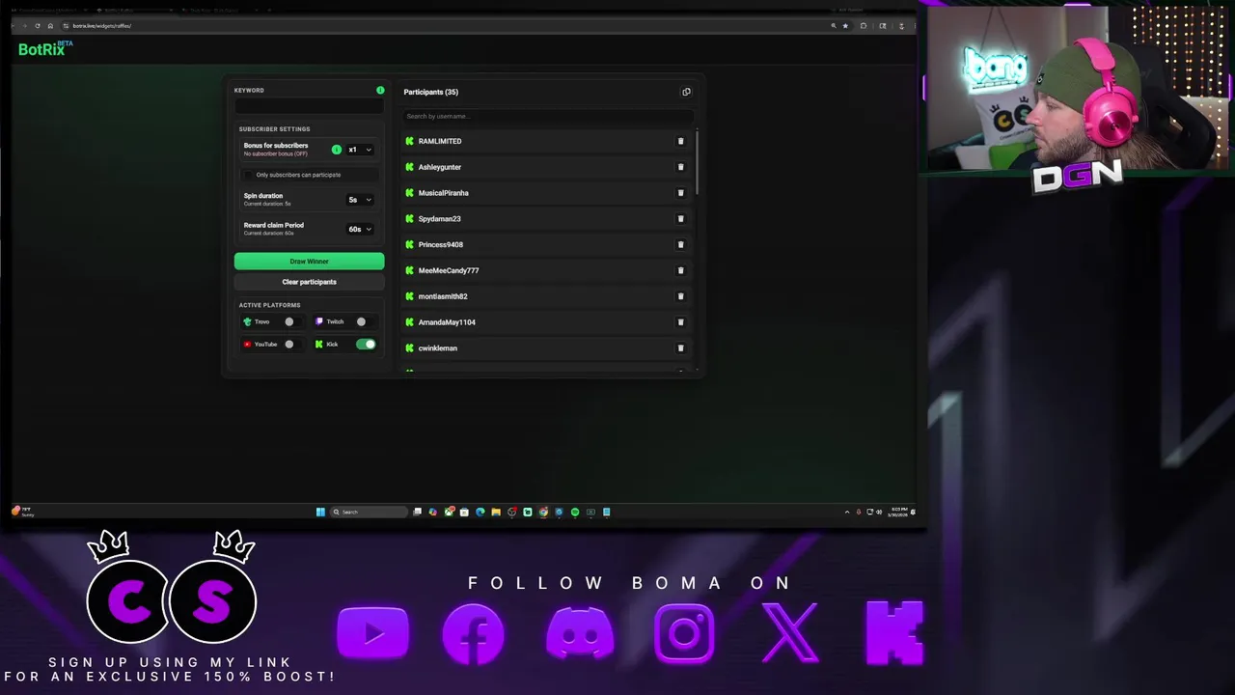Open the Spin duration 5s dropdown
The width and height of the screenshot is (1235, 695).
[359, 200]
